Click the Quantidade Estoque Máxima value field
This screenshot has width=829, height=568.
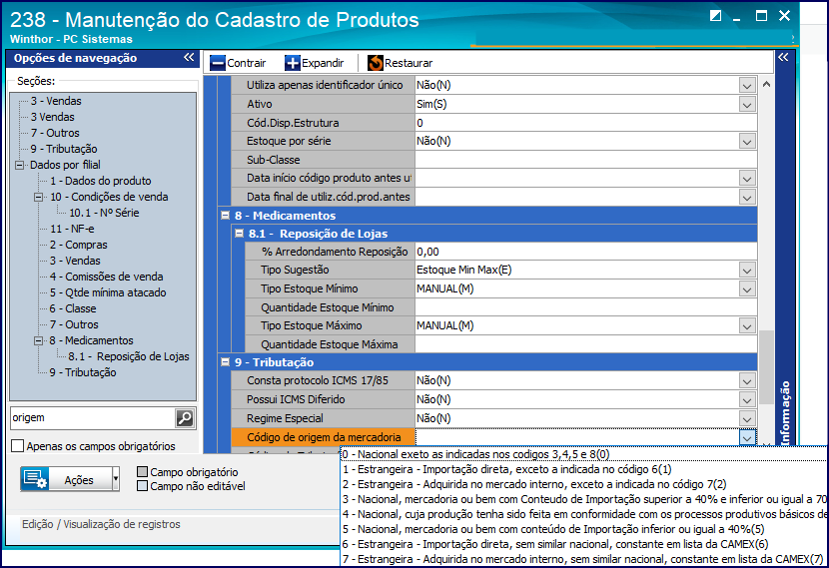[586, 344]
